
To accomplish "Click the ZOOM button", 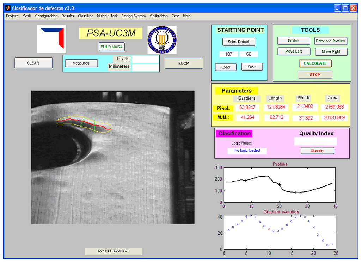I will click(184, 63).
